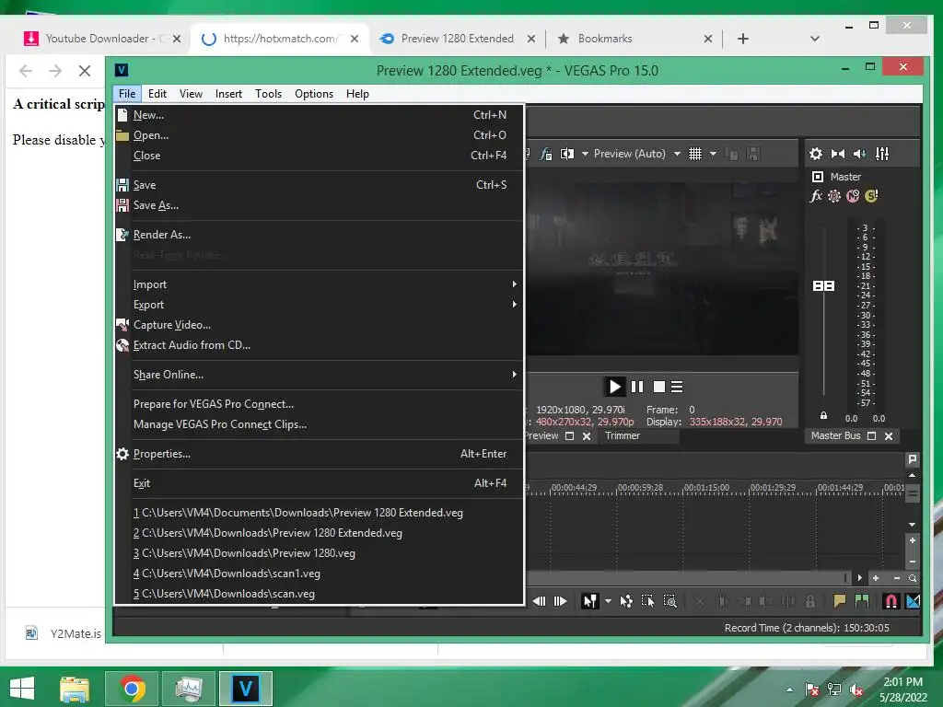This screenshot has width=943, height=707.
Task: Select Render As... menu entry
Action: click(x=319, y=235)
